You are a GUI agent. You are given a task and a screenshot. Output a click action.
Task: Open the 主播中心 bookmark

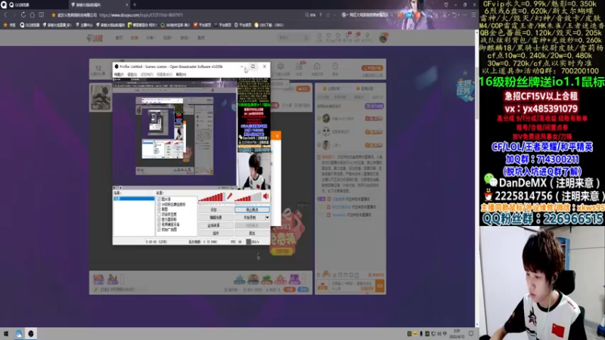click(84, 25)
